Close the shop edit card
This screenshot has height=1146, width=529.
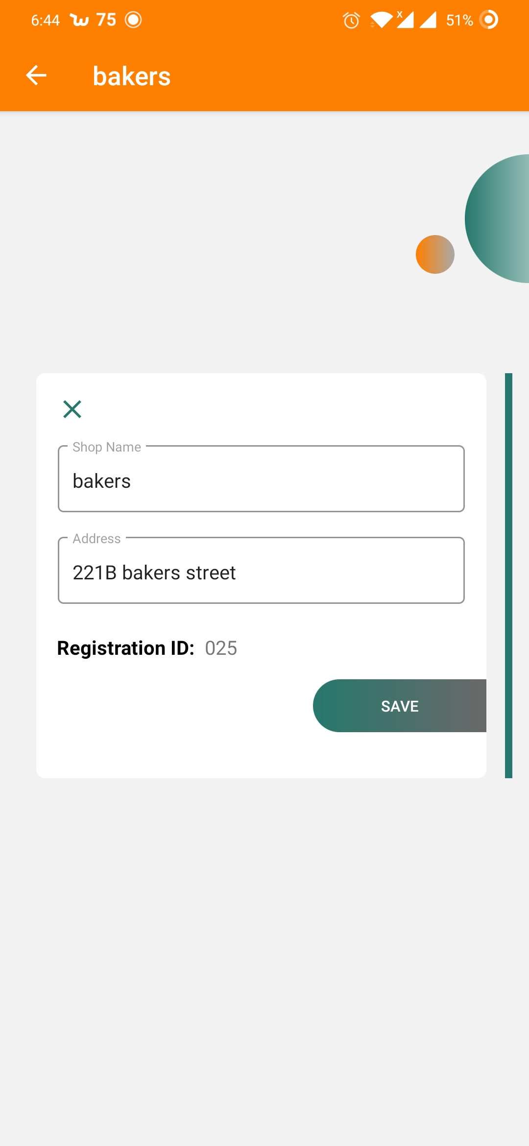click(x=72, y=409)
